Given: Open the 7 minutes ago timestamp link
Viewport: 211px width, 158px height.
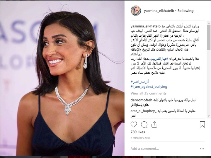Looking at the screenshot, I should 140,138.
